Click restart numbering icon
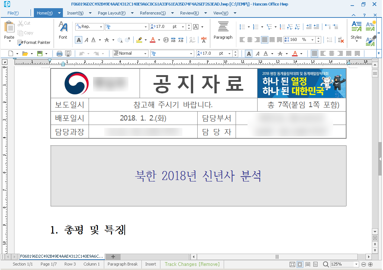Image resolution: width=383 pixels, height=270 pixels. pyautogui.click(x=283, y=27)
